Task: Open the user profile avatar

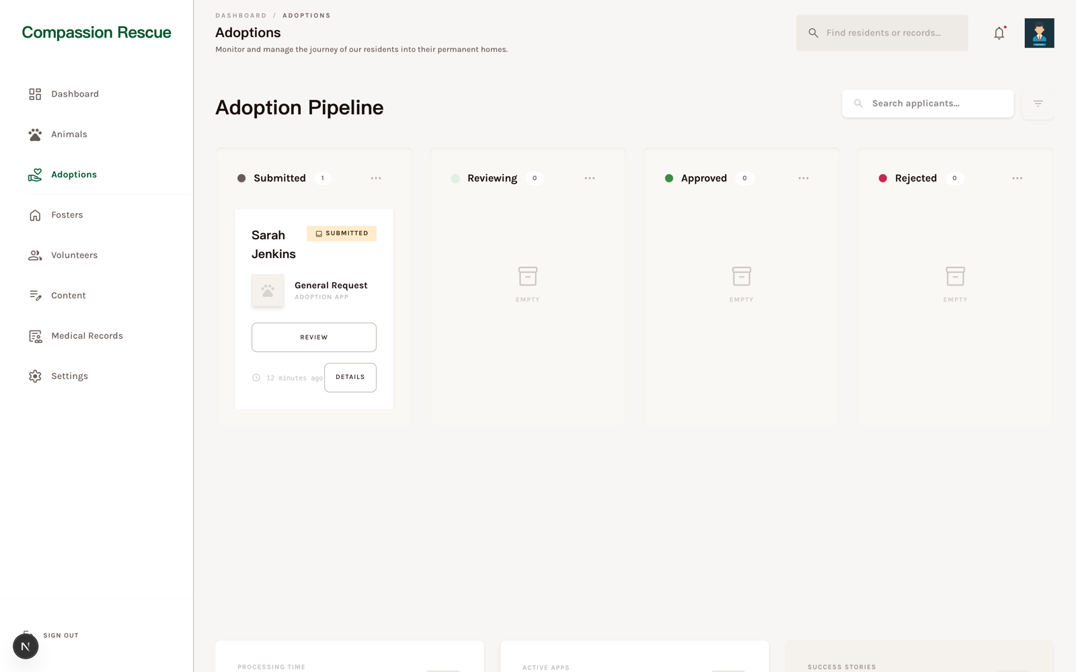Action: click(x=1039, y=33)
